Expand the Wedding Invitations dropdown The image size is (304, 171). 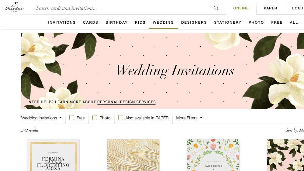point(41,118)
